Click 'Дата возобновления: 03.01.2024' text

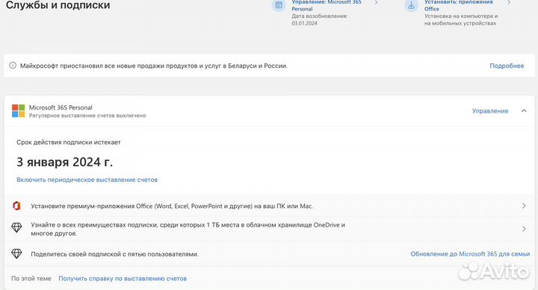[320, 19]
